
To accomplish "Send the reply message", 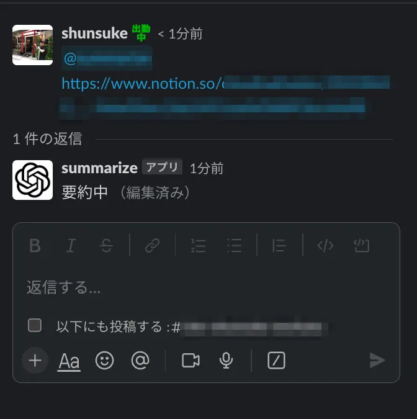I will [x=377, y=361].
